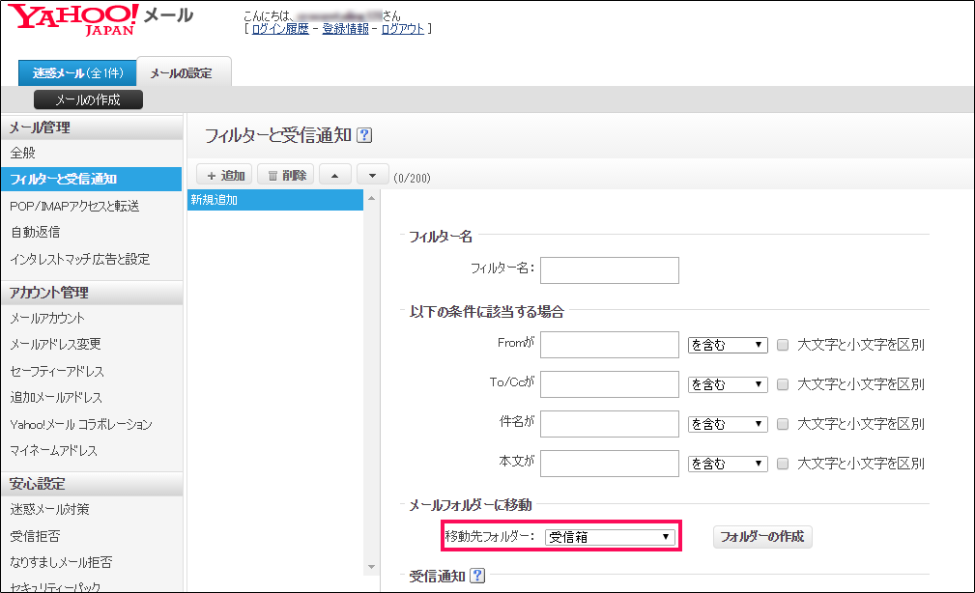Screen dimensions: 975x593
Task: Switch to the 迷惑メール tab
Action: [77, 72]
